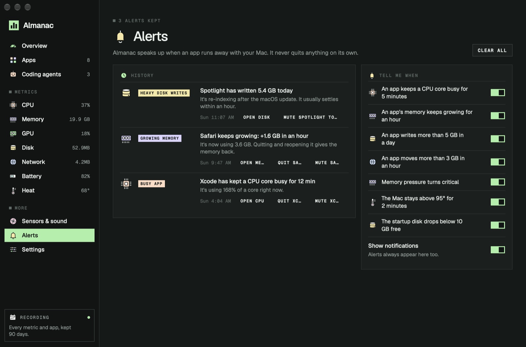Open the Overview page

tap(49, 46)
